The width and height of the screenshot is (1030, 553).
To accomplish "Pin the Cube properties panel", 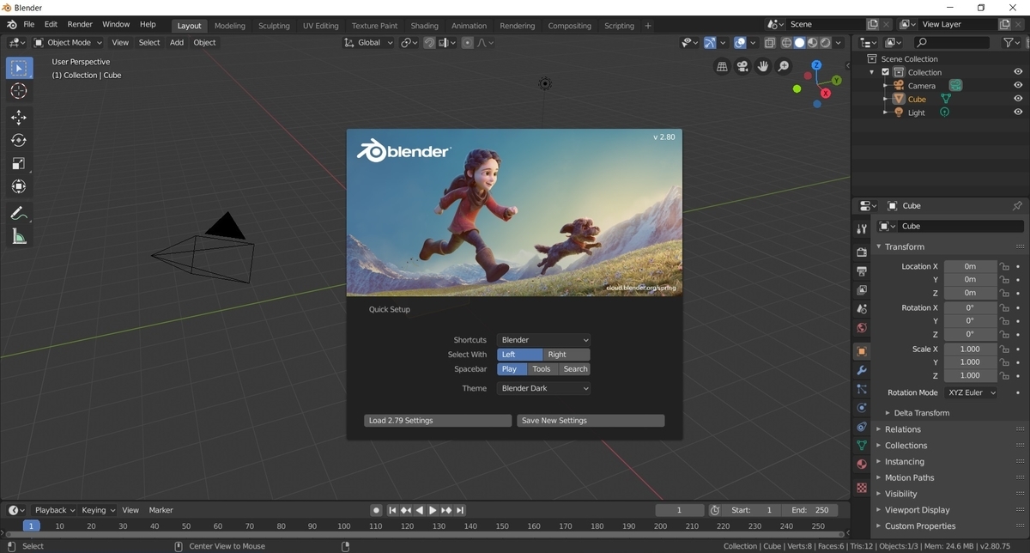I will (1017, 206).
